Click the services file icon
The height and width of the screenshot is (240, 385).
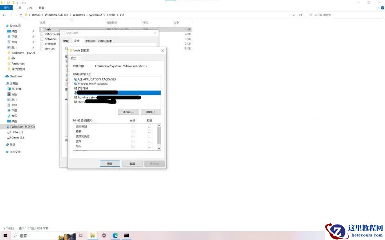pos(42,48)
